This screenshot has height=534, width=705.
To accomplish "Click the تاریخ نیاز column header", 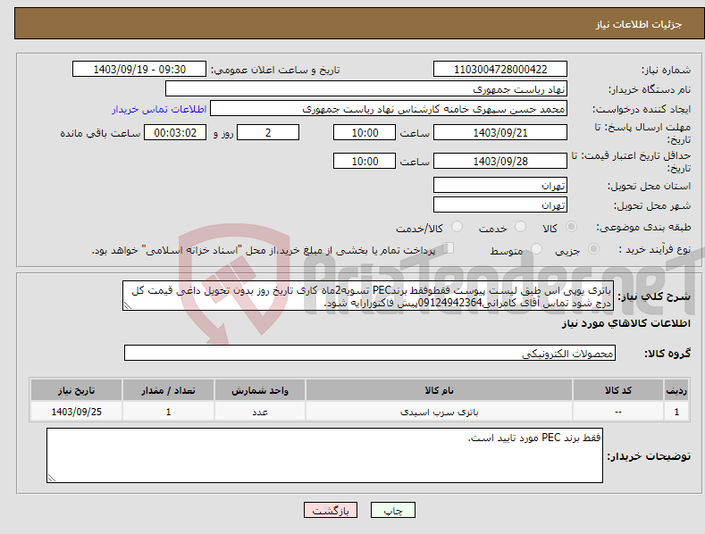I will coord(77,390).
